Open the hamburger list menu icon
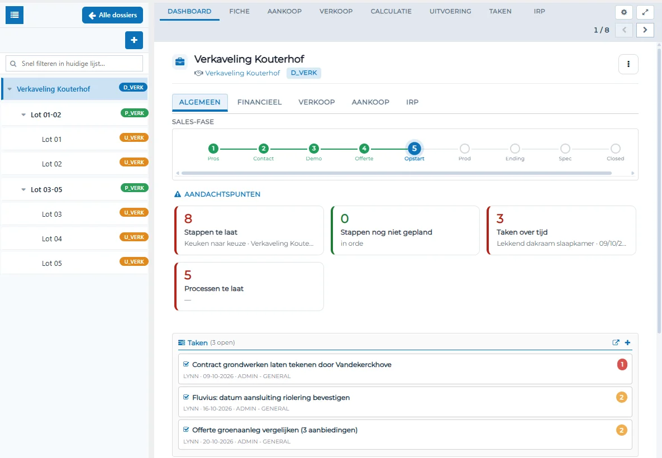 pyautogui.click(x=15, y=15)
